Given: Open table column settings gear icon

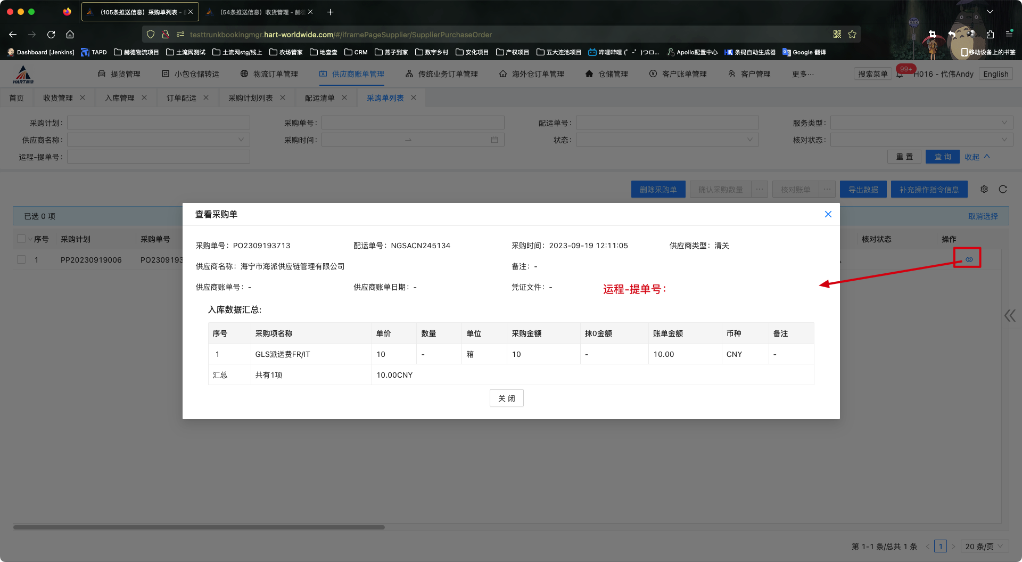Looking at the screenshot, I should (x=984, y=189).
